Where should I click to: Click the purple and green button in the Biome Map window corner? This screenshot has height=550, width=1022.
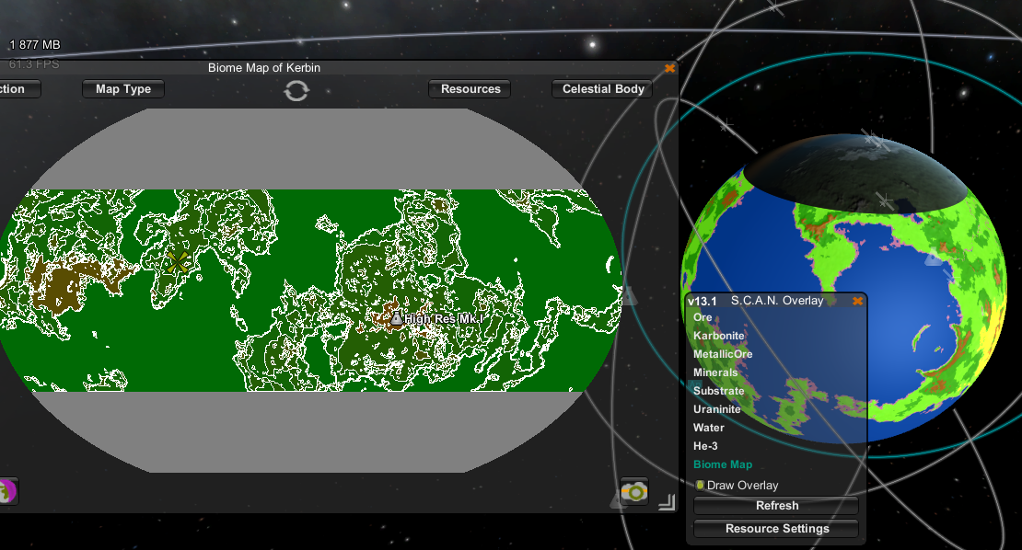(x=7, y=491)
